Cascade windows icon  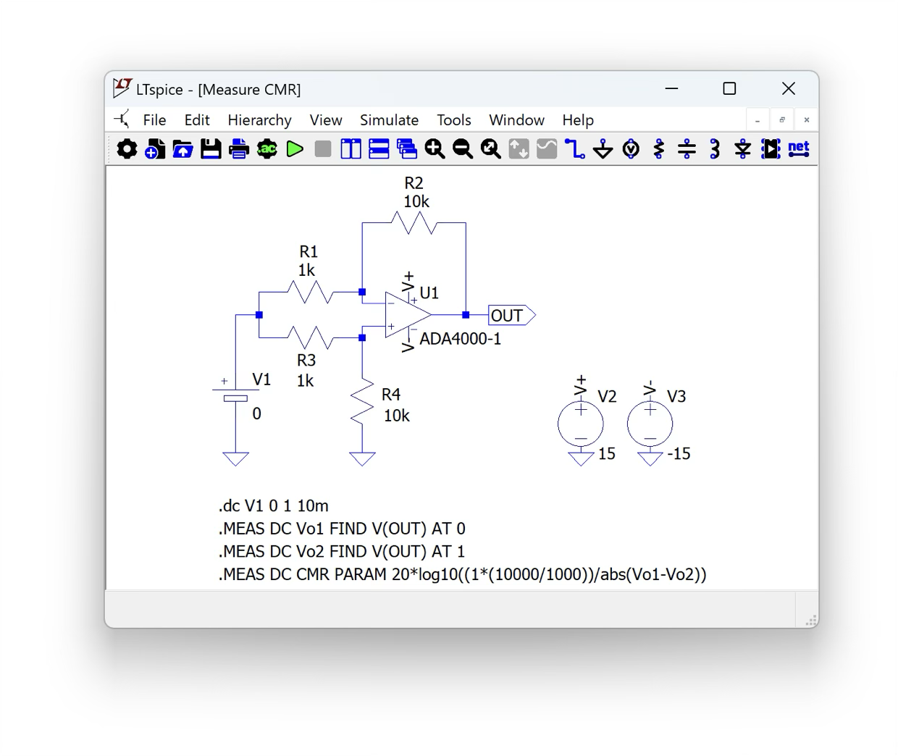pyautogui.click(x=407, y=149)
